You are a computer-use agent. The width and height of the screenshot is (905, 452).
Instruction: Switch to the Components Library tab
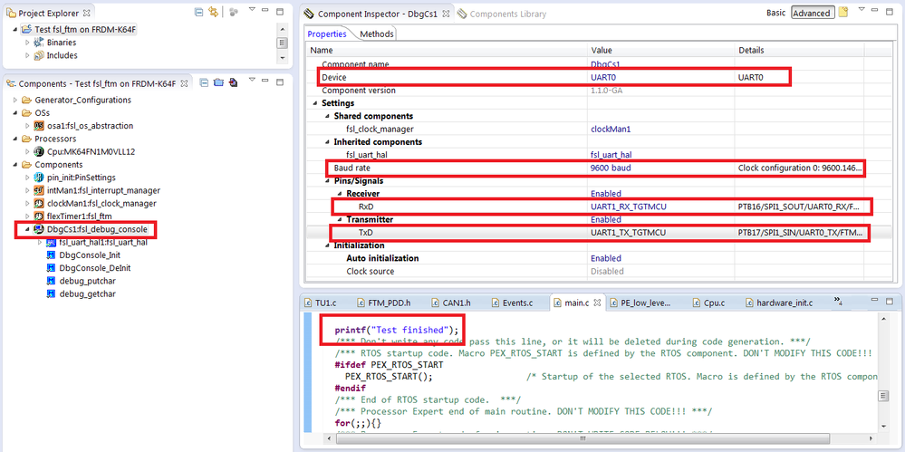pos(502,14)
